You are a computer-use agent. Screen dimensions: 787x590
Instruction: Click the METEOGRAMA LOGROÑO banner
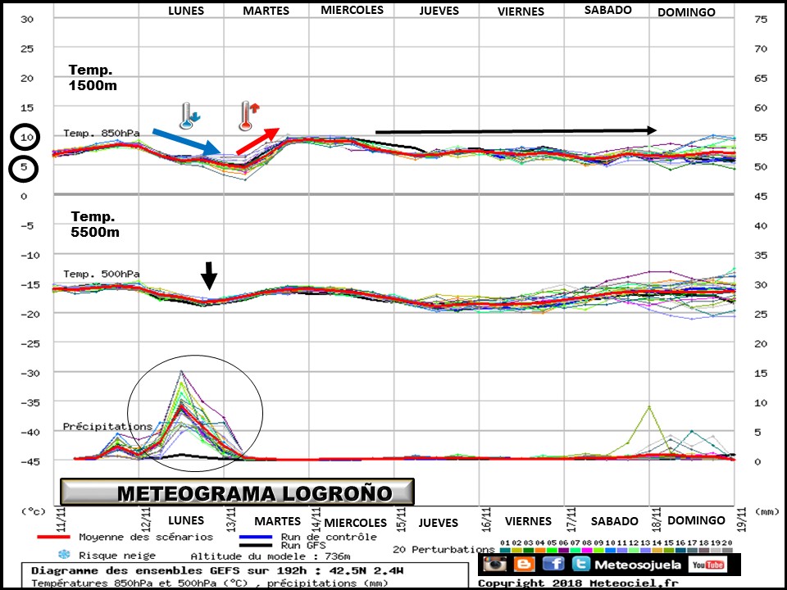(237, 492)
